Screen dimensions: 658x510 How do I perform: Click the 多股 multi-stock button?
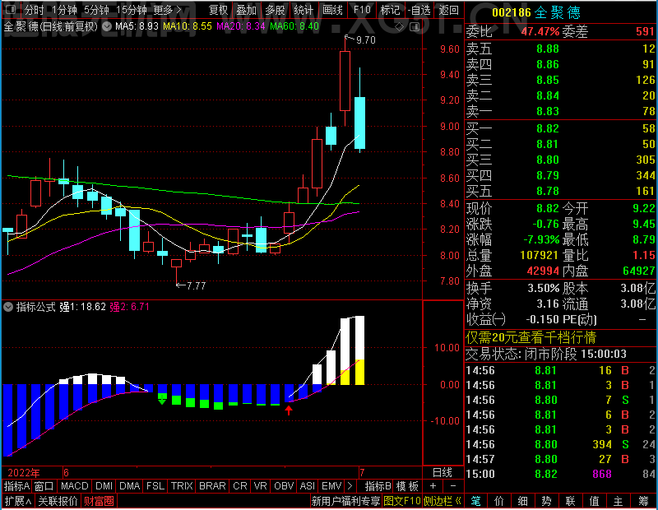275,10
